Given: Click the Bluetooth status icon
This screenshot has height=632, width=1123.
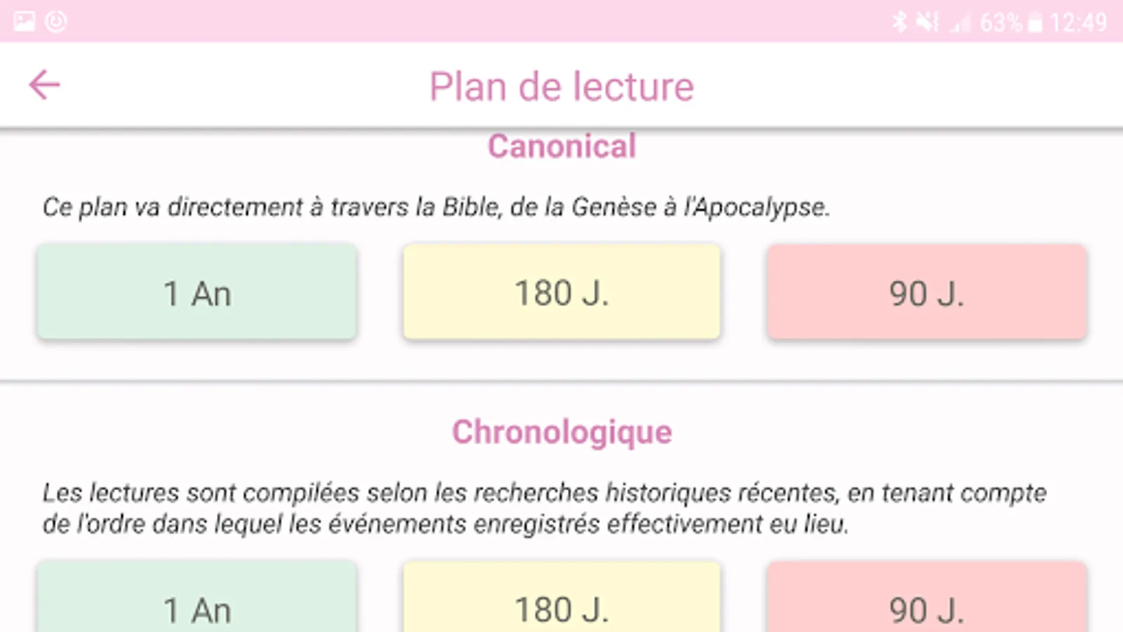Looking at the screenshot, I should coord(899,22).
